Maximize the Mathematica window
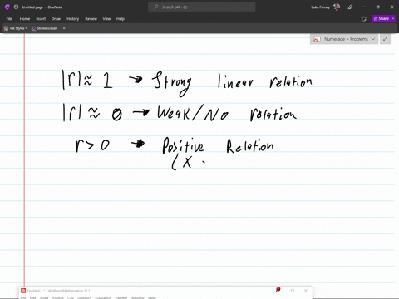Image resolution: width=399 pixels, height=299 pixels. pos(293,291)
